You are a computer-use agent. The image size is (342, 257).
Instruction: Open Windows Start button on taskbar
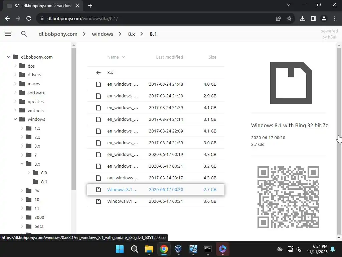(x=120, y=249)
